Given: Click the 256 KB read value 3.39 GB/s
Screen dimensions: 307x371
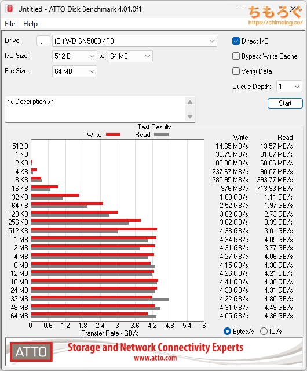Looking at the screenshot, I should (279, 222).
